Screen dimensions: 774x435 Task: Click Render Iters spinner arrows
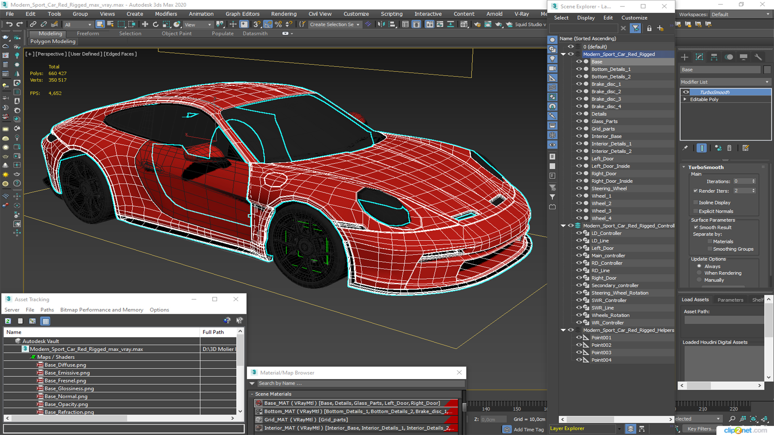pos(753,191)
